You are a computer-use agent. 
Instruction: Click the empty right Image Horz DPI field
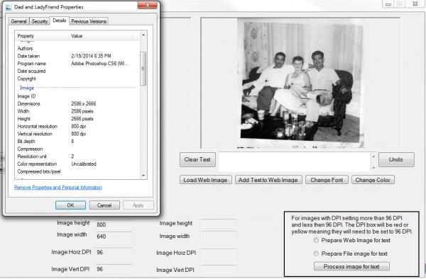(x=219, y=254)
